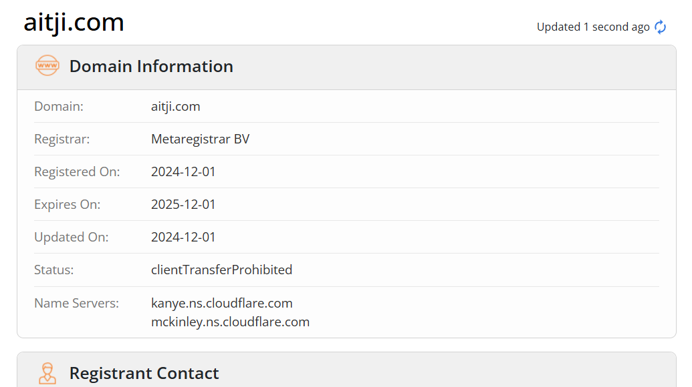Click the orange www globe icon
Viewport: 692px width, 387px height.
click(x=47, y=65)
